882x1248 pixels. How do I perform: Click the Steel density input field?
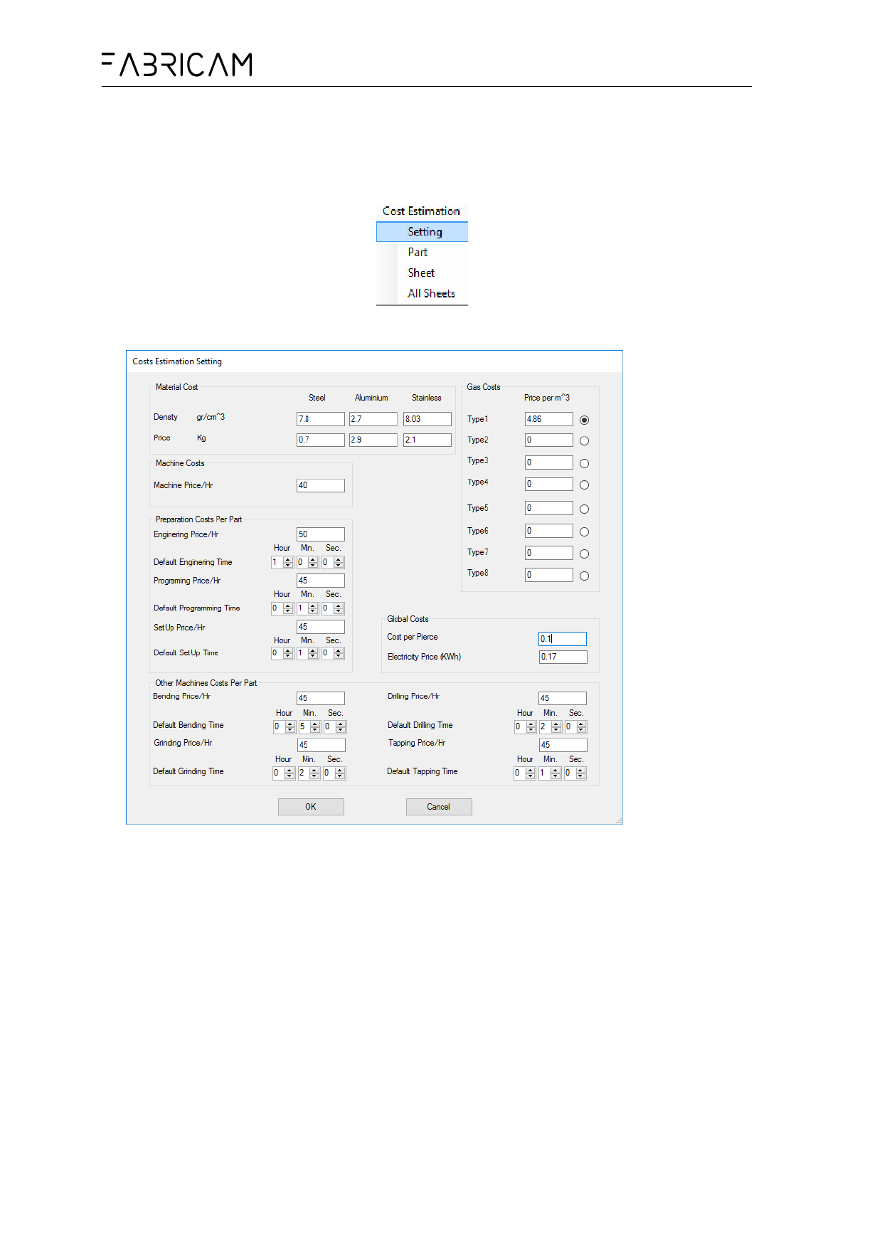coord(320,419)
